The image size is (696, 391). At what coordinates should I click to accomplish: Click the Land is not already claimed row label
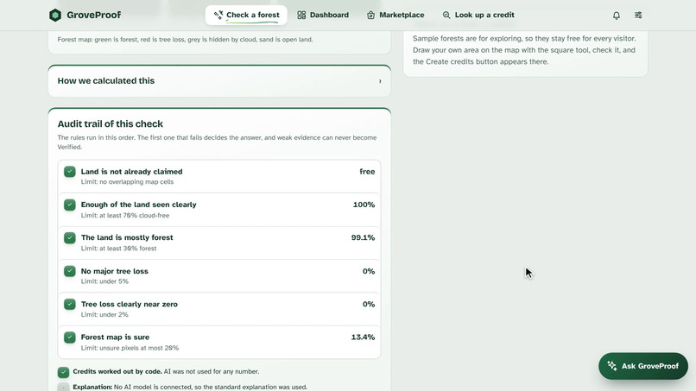[x=131, y=171]
